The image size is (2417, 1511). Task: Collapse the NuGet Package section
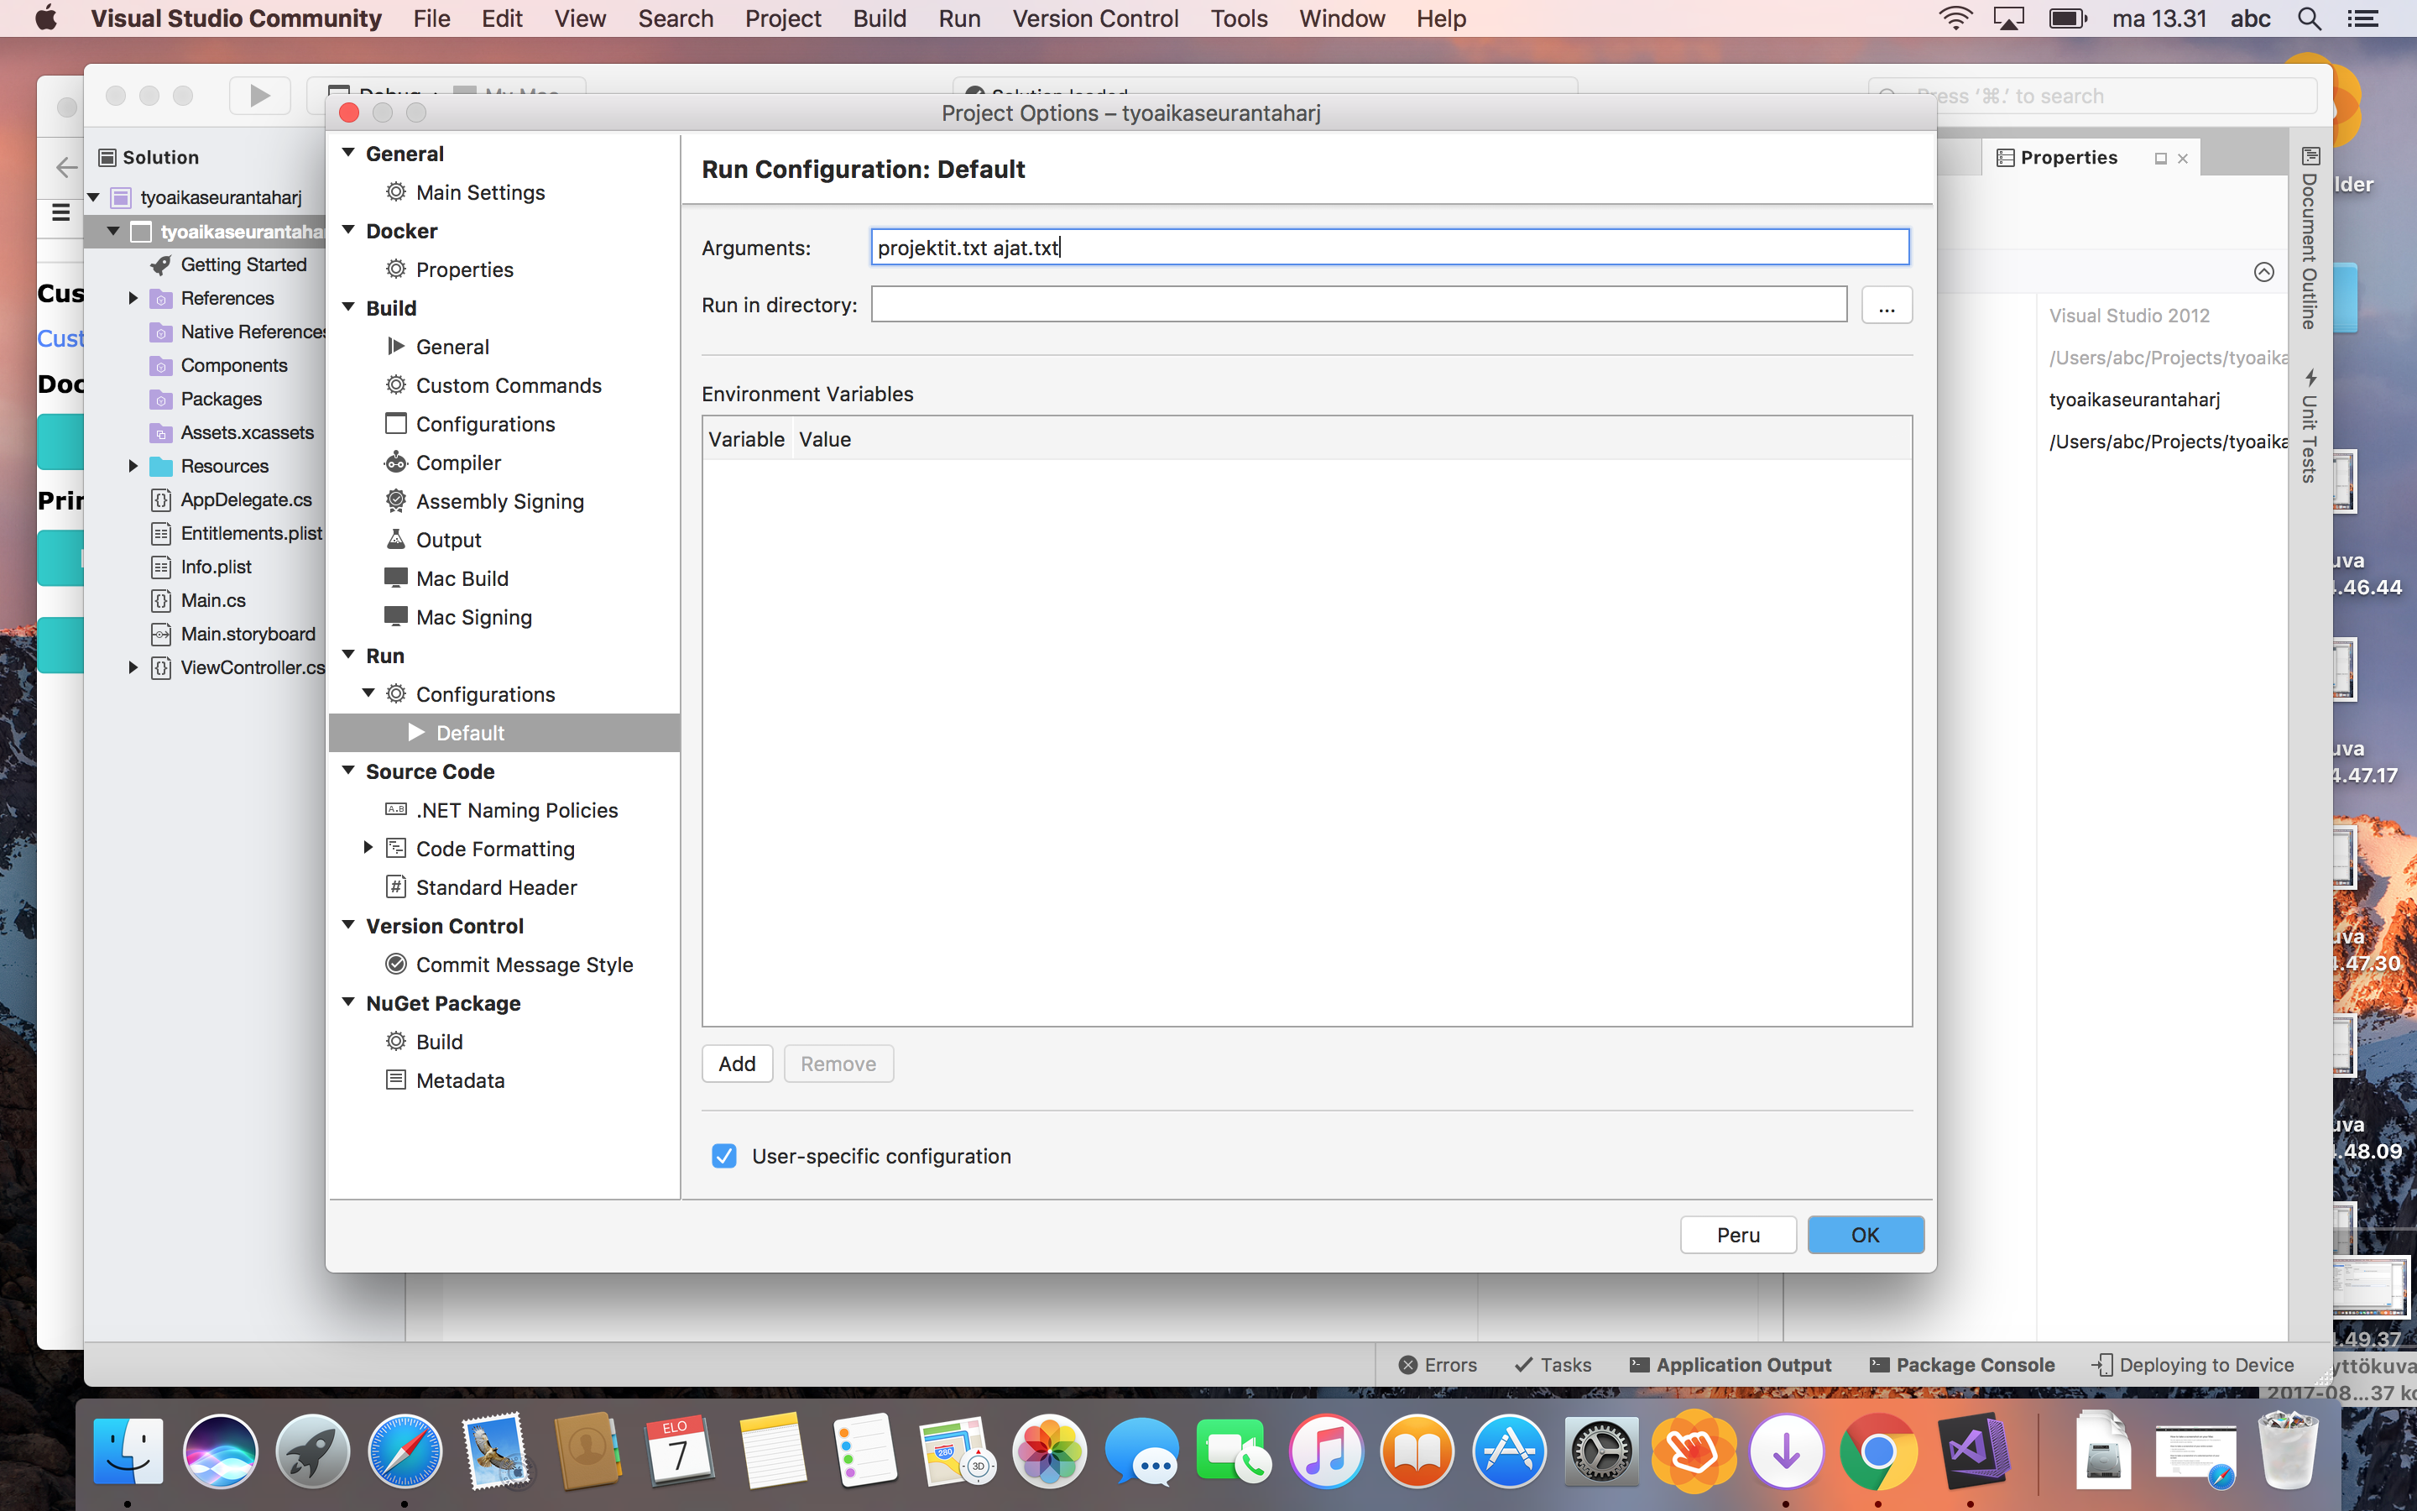348,1002
